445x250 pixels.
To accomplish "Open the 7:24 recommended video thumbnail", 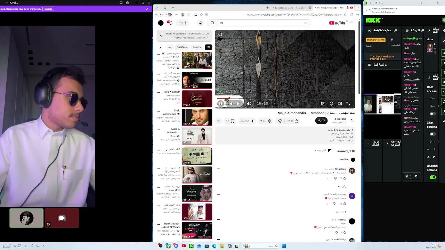I will pyautogui.click(x=197, y=80).
